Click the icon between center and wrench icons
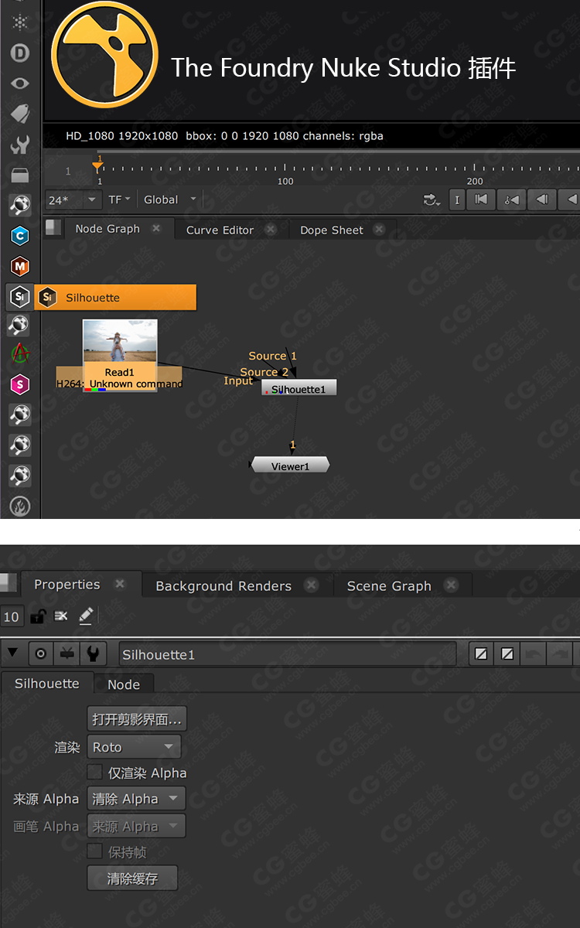This screenshot has width=580, height=928. pos(67,654)
